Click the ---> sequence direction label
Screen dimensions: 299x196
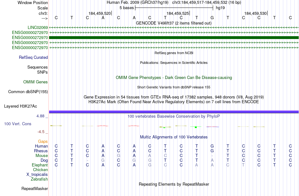click(44, 18)
